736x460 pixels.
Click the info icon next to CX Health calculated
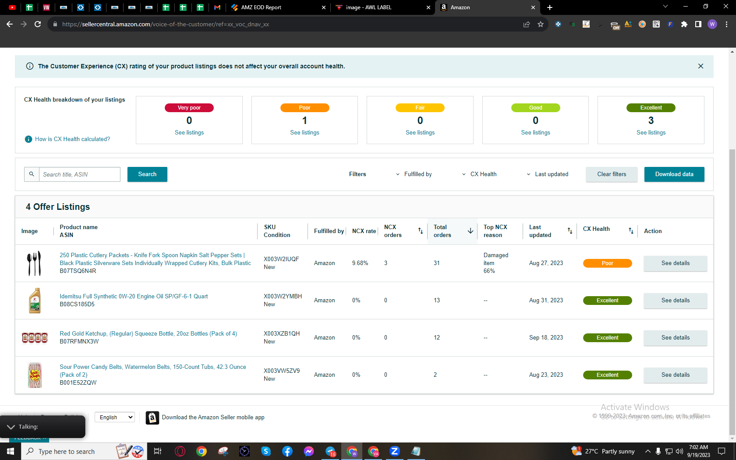pyautogui.click(x=28, y=139)
